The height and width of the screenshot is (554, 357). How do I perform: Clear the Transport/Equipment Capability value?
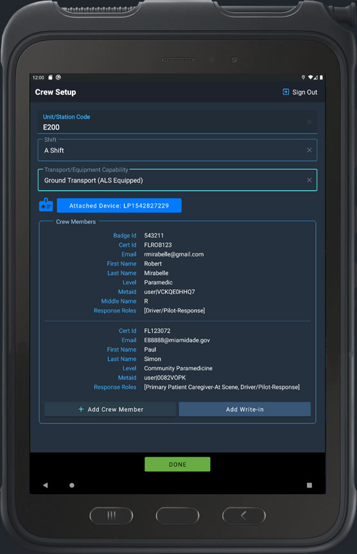[x=309, y=180]
